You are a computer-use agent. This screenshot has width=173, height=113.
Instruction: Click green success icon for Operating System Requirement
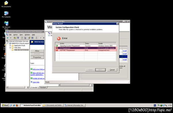coord(57,46)
